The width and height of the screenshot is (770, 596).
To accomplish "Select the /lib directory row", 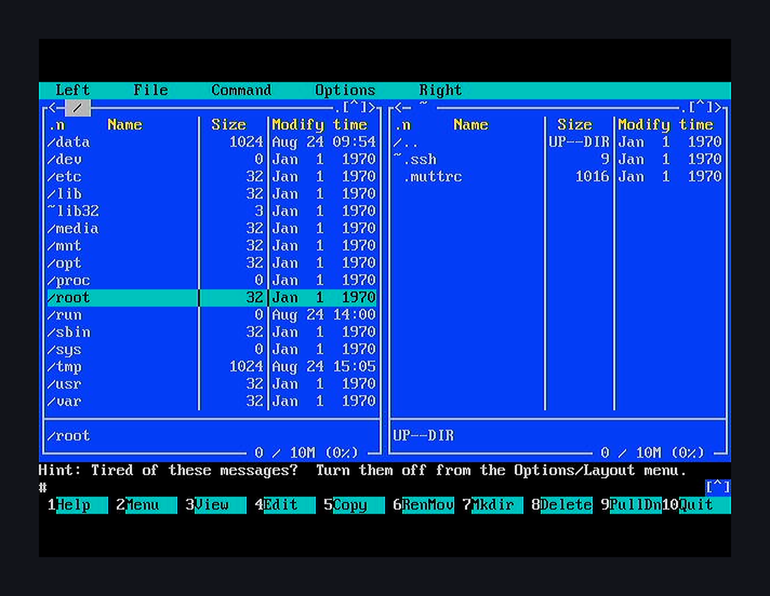I will pyautogui.click(x=212, y=194).
